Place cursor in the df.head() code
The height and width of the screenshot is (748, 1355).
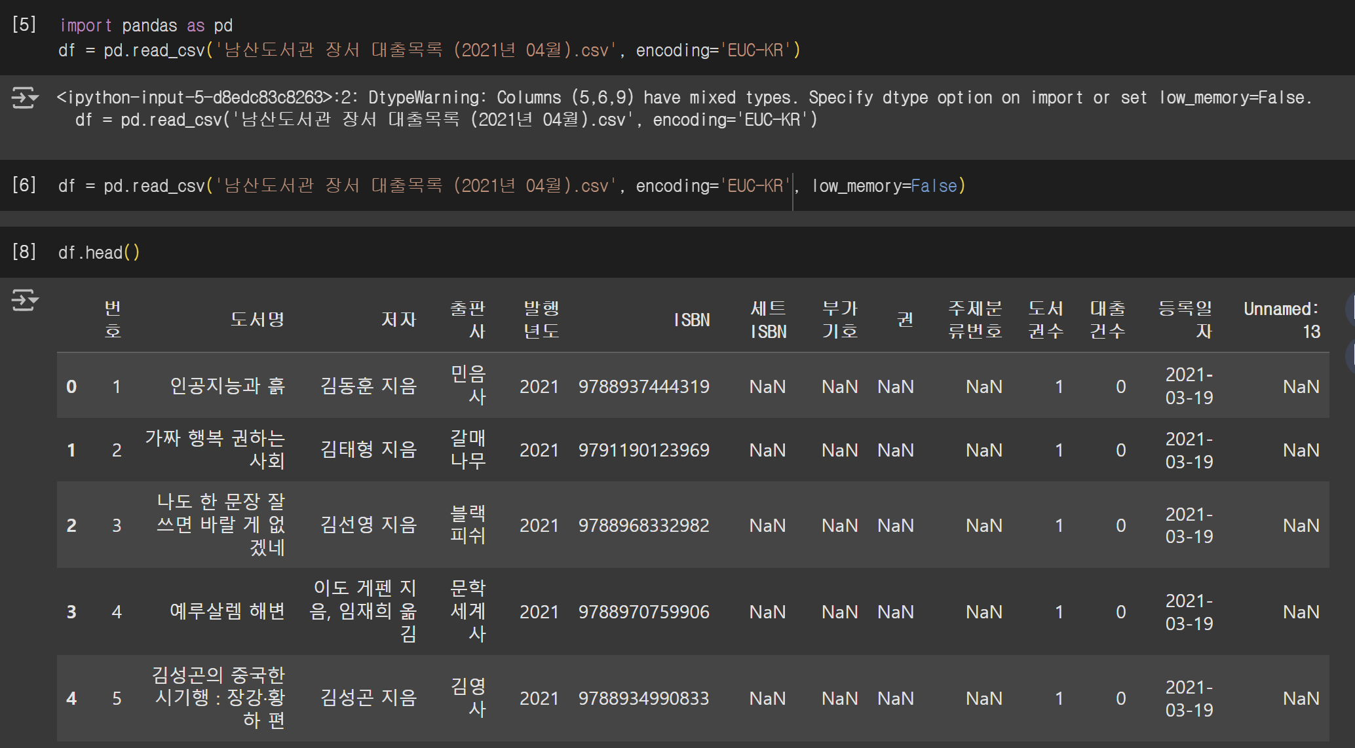[x=99, y=253]
